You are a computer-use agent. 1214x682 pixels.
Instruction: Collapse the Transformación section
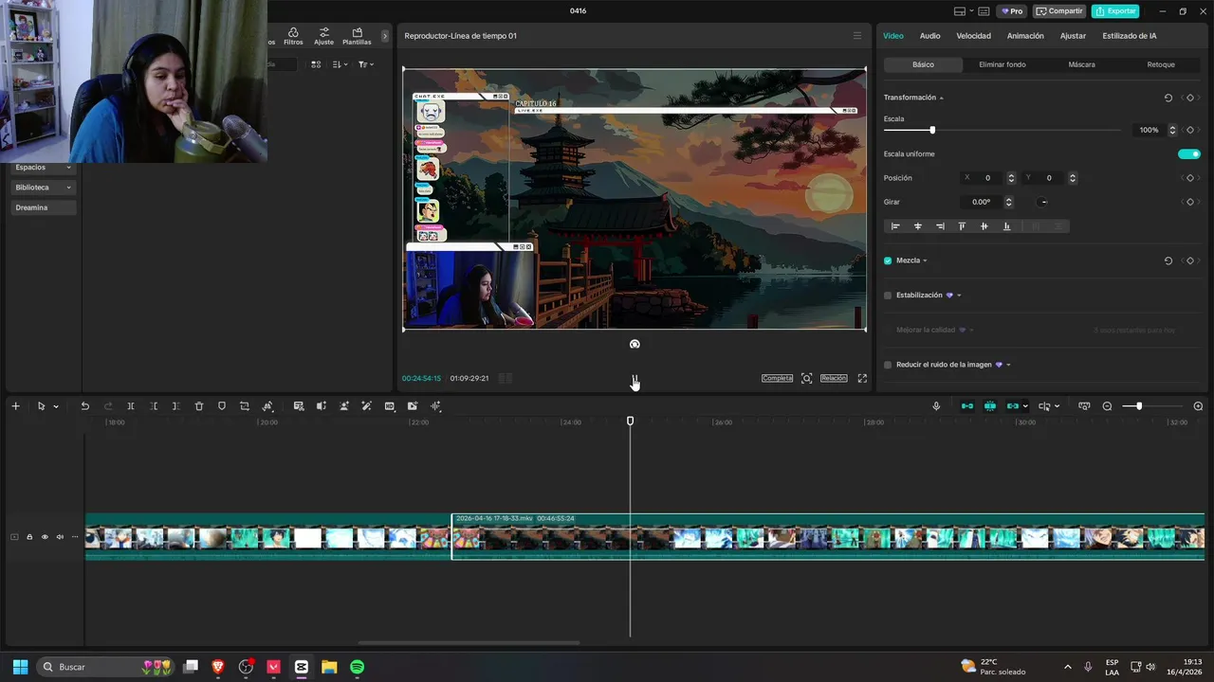[941, 99]
